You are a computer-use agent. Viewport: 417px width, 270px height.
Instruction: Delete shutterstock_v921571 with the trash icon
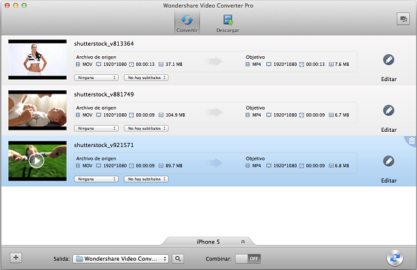click(411, 140)
